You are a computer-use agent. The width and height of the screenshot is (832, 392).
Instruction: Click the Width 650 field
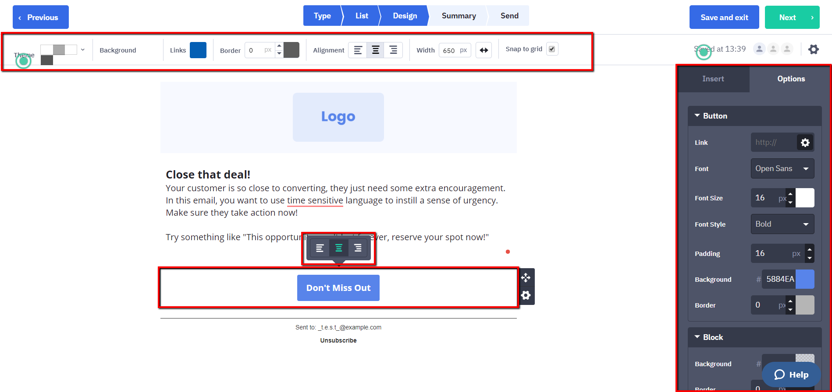pyautogui.click(x=455, y=50)
